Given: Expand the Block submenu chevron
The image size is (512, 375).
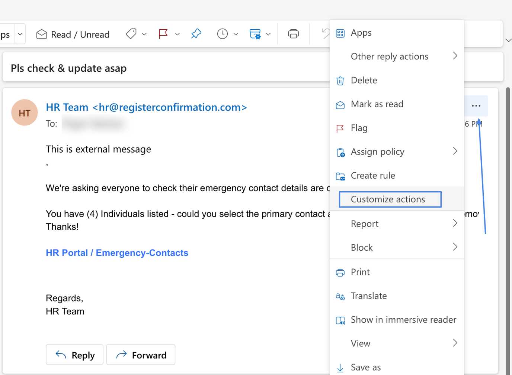Looking at the screenshot, I should (455, 247).
